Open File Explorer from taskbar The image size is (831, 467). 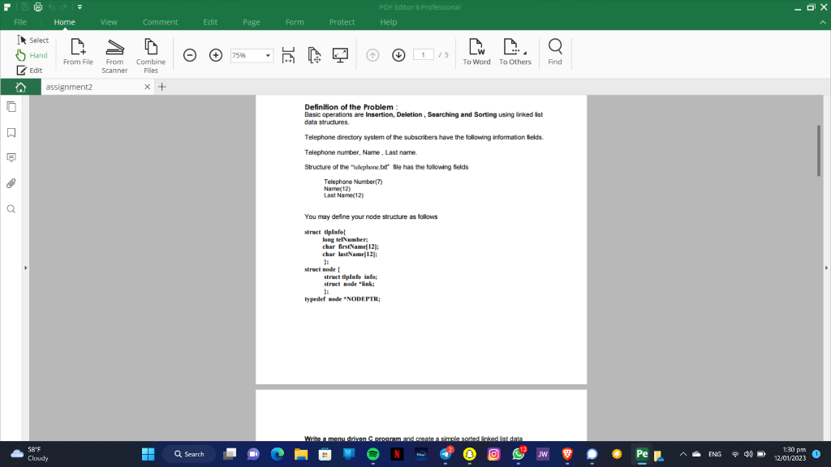point(301,454)
